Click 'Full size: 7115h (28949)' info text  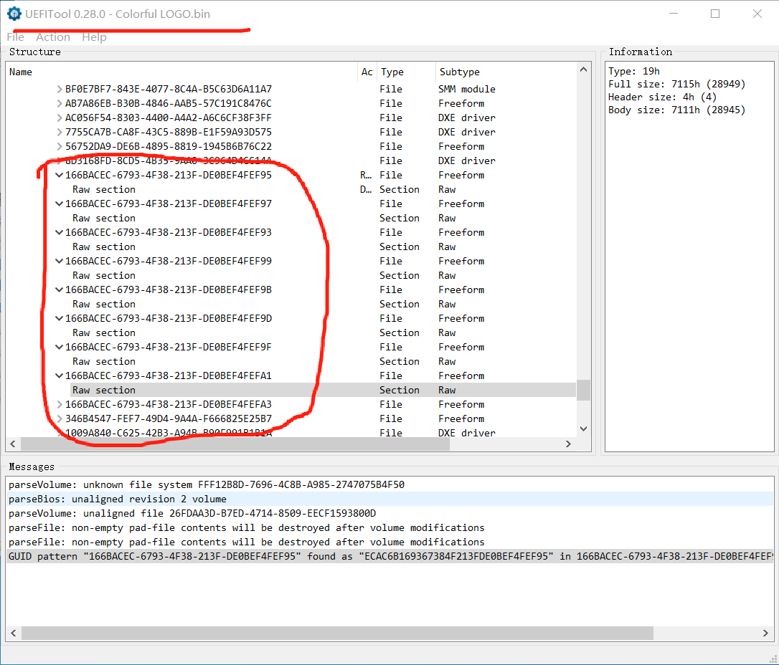pos(676,85)
